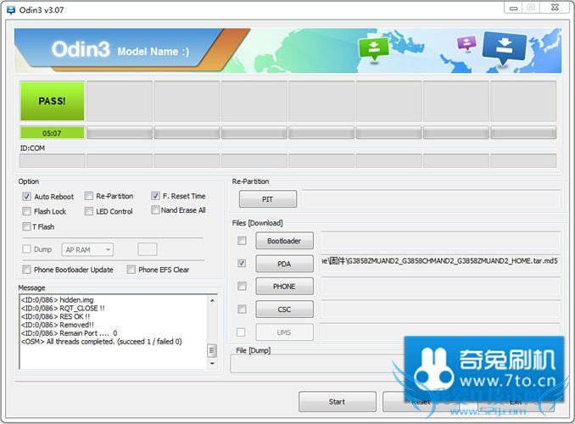This screenshot has width=575, height=424.
Task: Close the Odin3 window
Action: (555, 8)
